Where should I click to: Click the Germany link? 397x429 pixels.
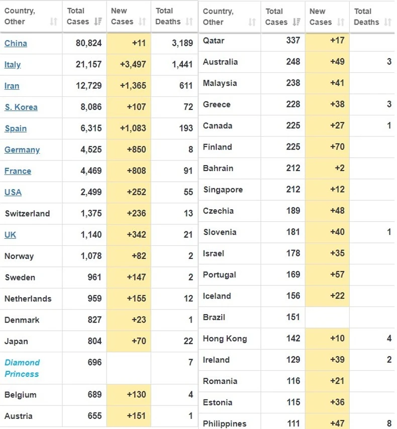(x=22, y=150)
